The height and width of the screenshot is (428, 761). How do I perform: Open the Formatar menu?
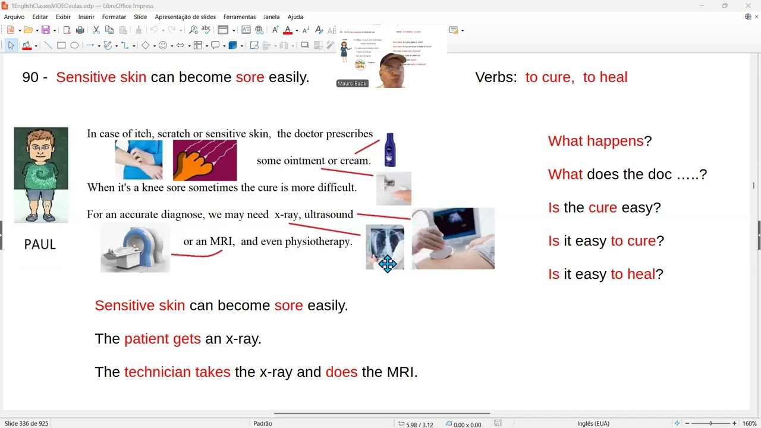(114, 17)
